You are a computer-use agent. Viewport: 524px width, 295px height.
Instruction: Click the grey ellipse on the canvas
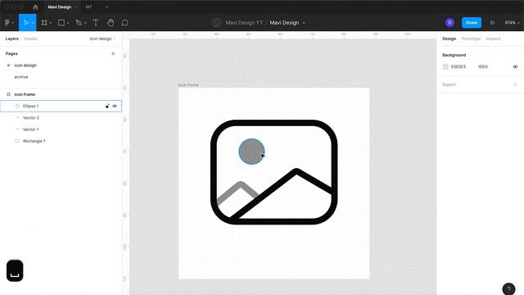point(251,152)
